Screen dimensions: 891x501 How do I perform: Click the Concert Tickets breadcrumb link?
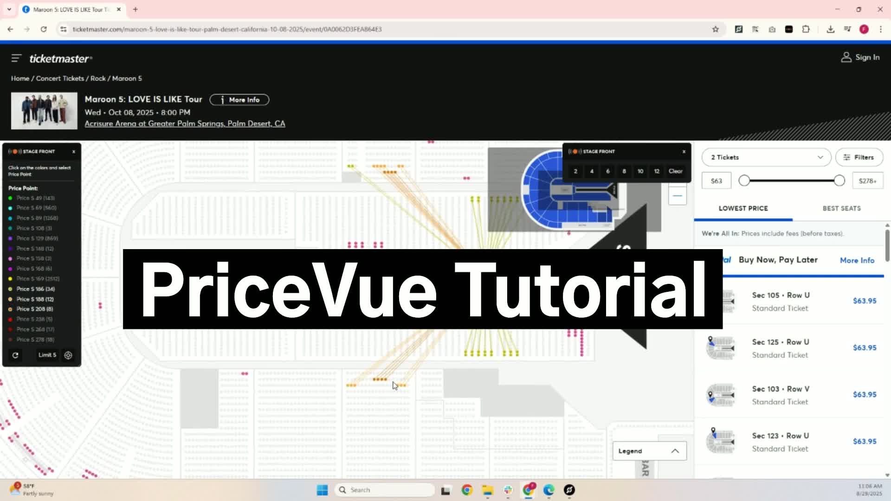(x=60, y=78)
